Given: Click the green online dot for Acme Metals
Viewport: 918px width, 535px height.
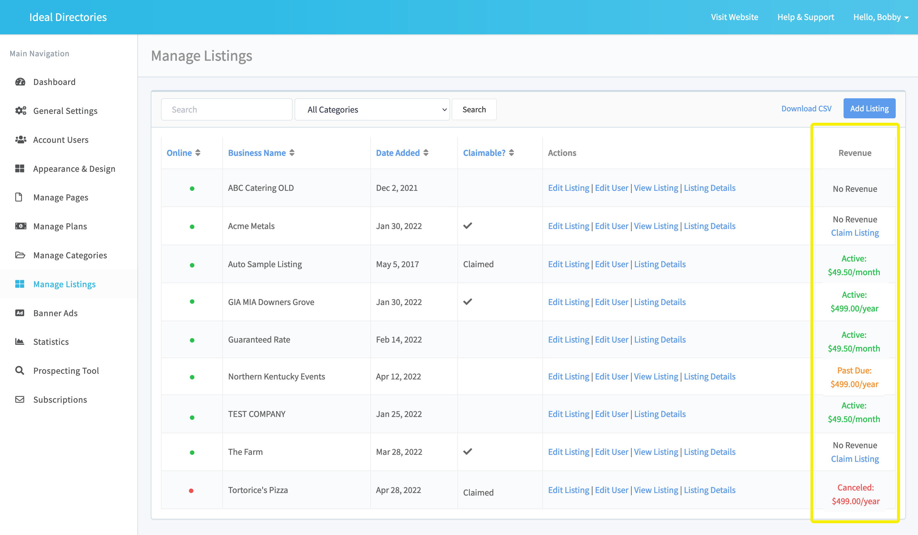Looking at the screenshot, I should pos(192,227).
